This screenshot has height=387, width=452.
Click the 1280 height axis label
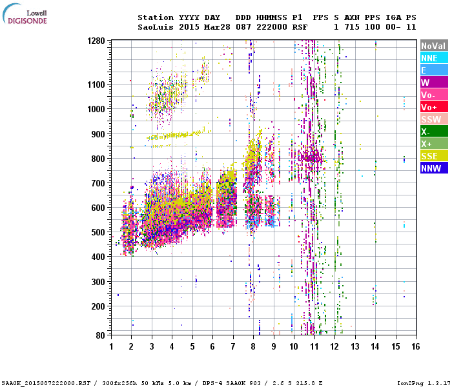click(96, 41)
